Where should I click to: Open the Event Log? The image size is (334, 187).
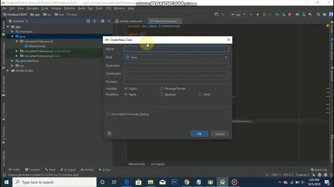click(x=319, y=170)
